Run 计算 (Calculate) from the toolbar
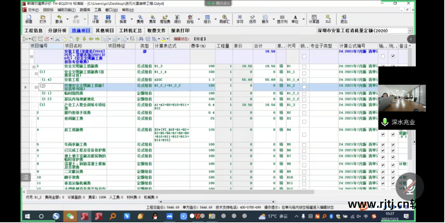Screen dimensions: 445x223 (96, 19)
